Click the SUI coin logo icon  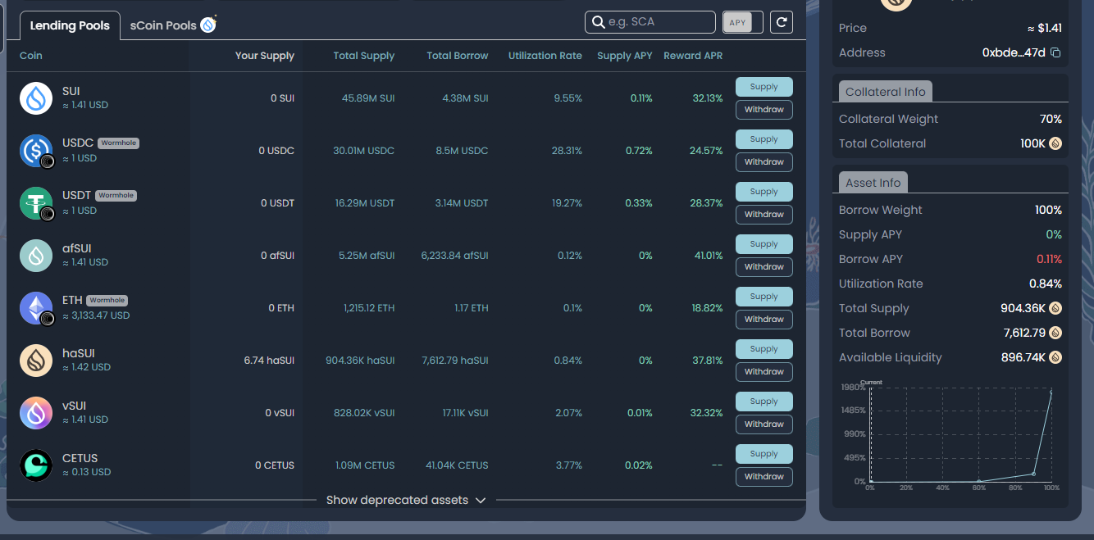[36, 98]
